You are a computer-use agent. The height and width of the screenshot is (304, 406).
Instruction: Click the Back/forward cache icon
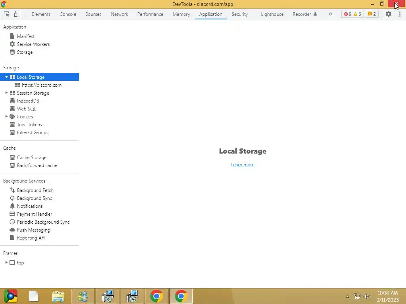coord(12,165)
